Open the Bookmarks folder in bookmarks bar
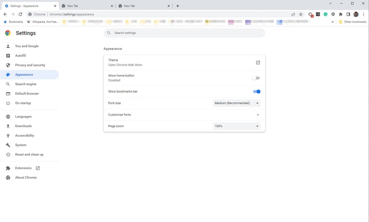Image resolution: width=369 pixels, height=222 pixels. [x=13, y=22]
